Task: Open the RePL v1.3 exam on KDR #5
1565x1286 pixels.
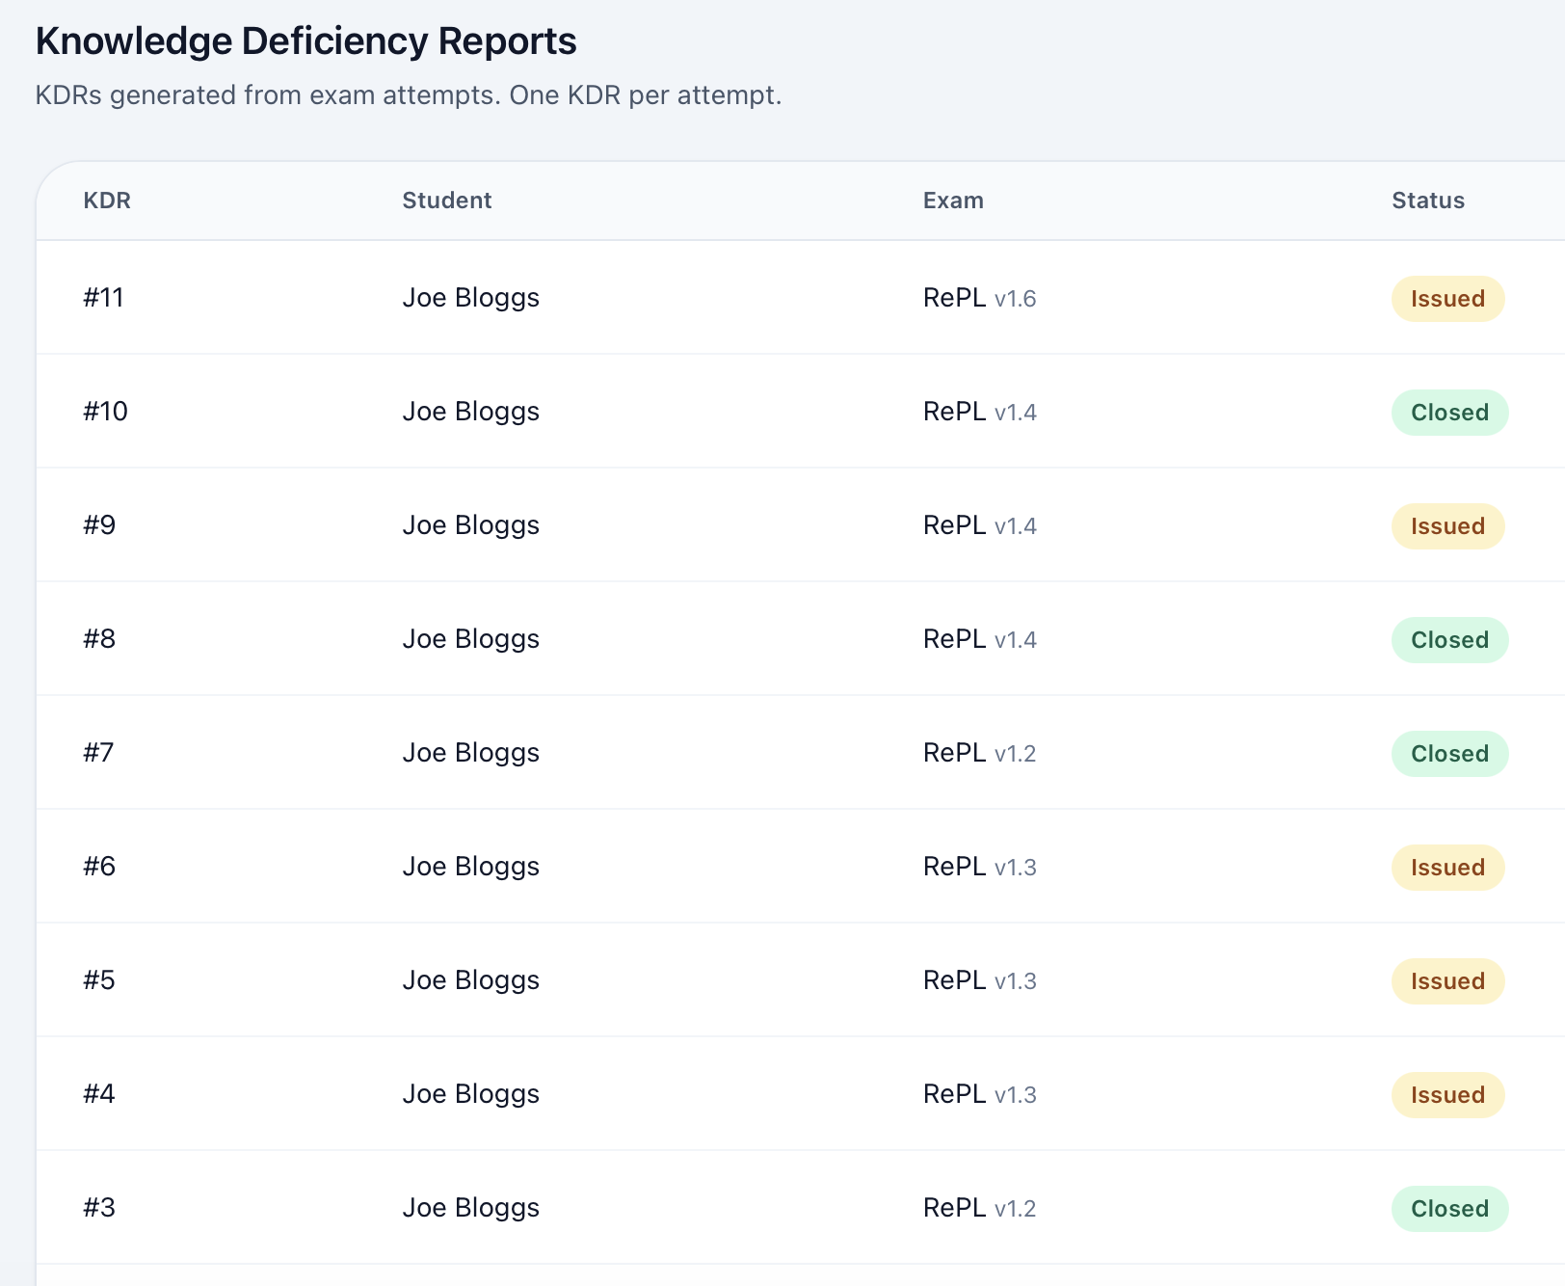Action: tap(979, 980)
